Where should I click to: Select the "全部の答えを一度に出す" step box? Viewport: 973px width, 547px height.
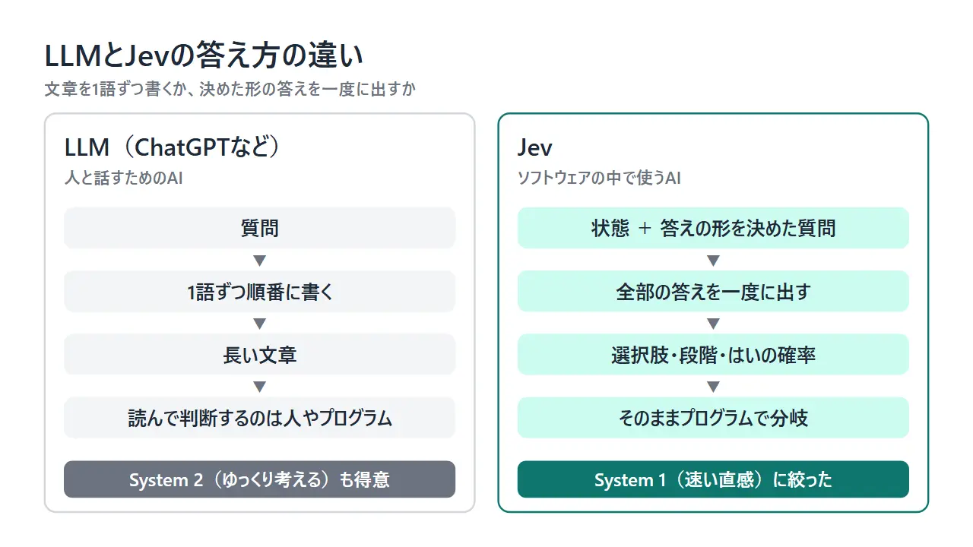pyautogui.click(x=713, y=291)
